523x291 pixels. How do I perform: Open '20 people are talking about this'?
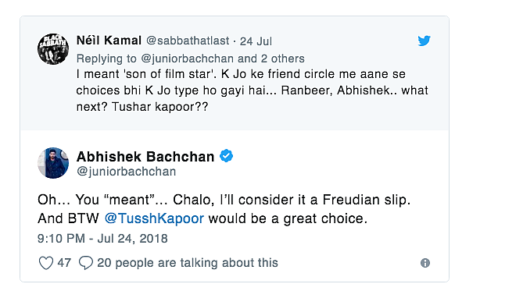pos(188,263)
